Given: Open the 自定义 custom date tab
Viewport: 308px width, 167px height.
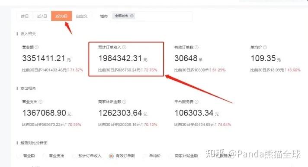Looking at the screenshot, I should [x=82, y=16].
